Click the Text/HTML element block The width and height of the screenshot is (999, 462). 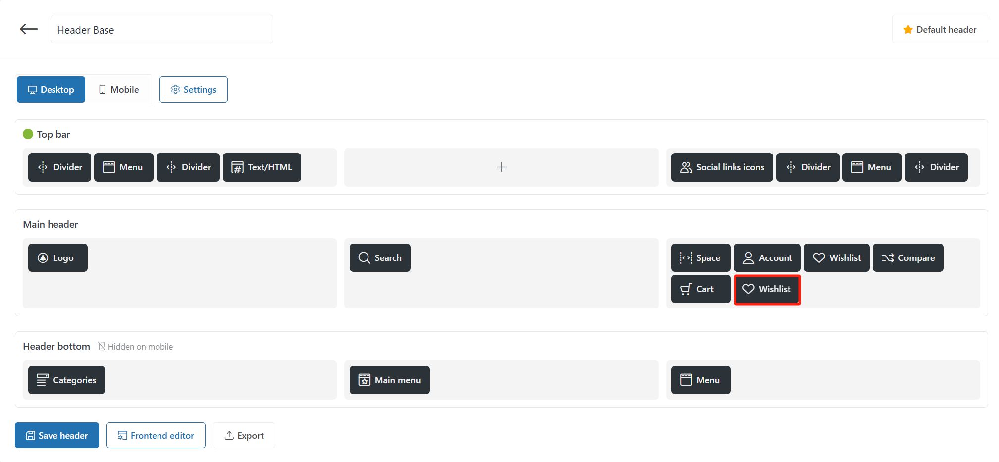coord(262,167)
